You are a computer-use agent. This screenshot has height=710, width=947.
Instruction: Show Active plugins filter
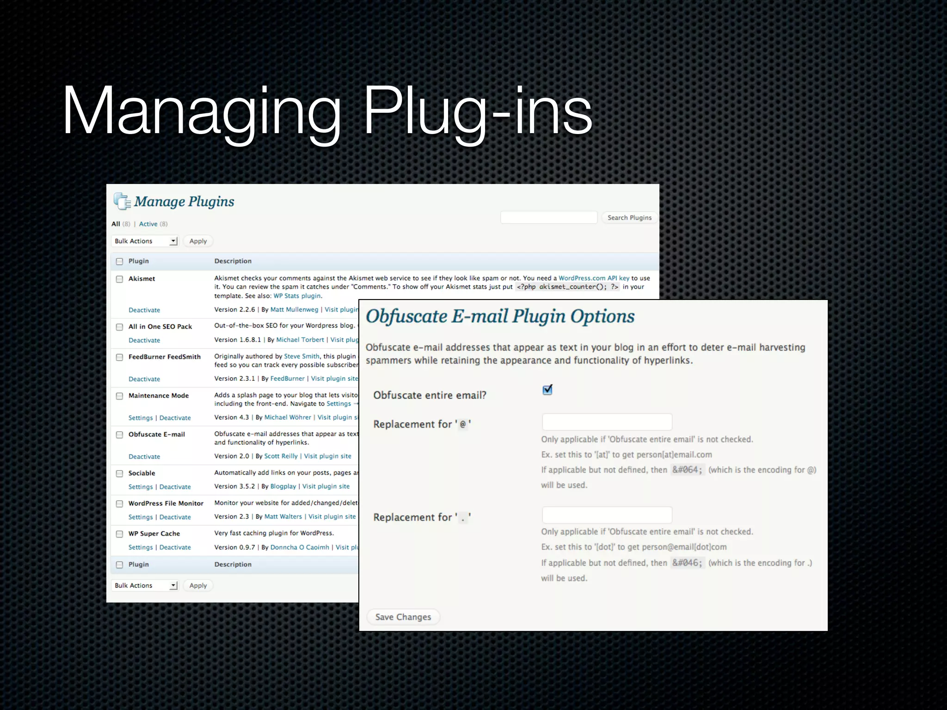coord(148,224)
